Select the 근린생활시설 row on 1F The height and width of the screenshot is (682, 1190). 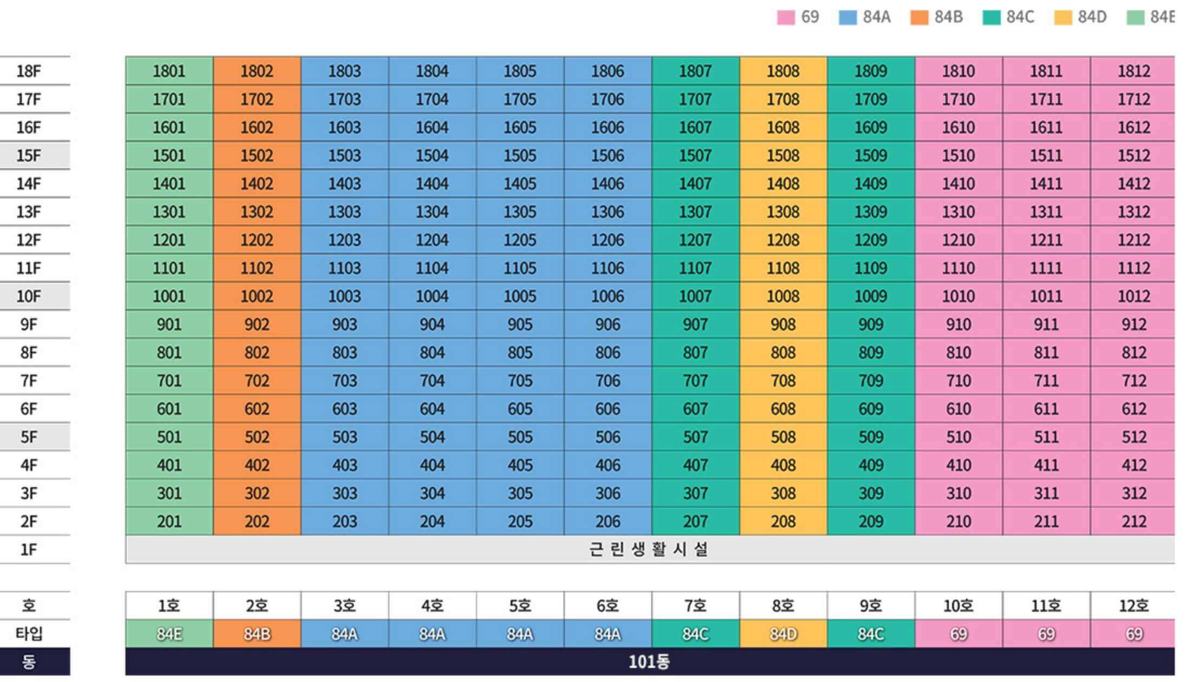click(649, 550)
